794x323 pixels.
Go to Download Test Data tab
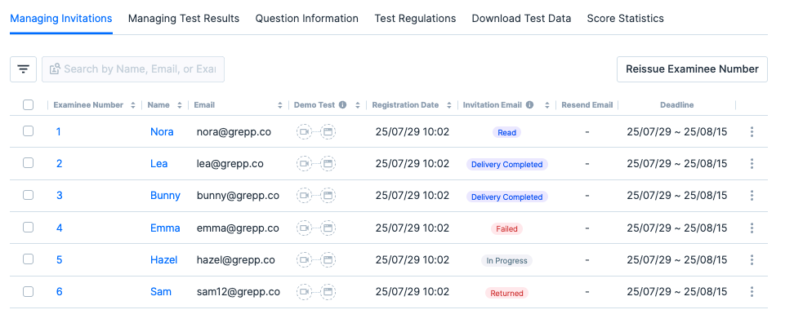[x=521, y=19]
